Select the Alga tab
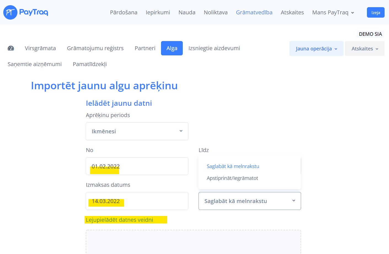This screenshot has height=254, width=389. point(172,48)
